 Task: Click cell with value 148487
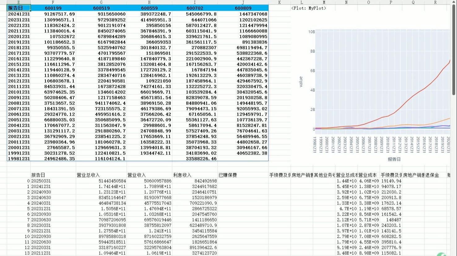391,220
